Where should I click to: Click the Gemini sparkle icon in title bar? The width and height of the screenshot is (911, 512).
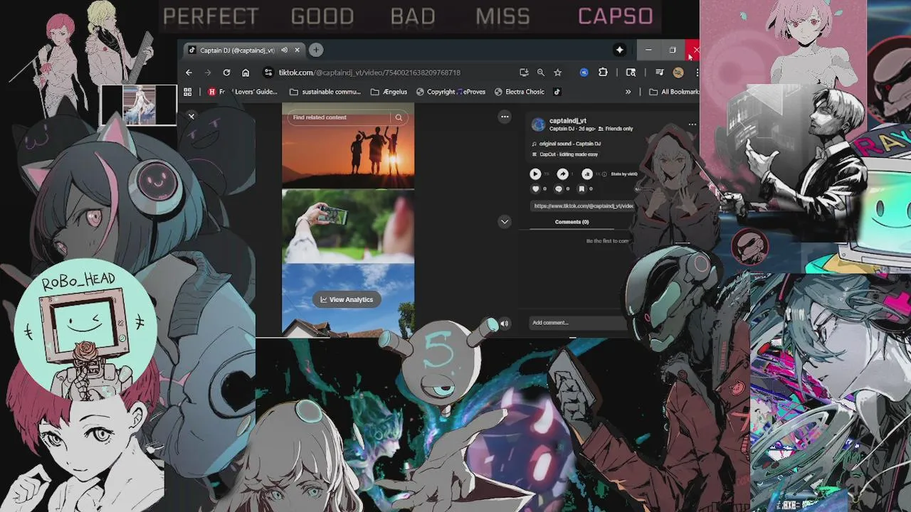[620, 50]
